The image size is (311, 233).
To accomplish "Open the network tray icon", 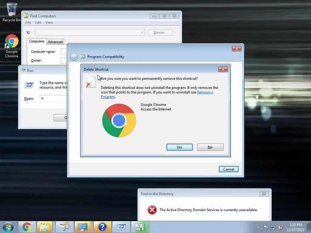I will (273, 228).
